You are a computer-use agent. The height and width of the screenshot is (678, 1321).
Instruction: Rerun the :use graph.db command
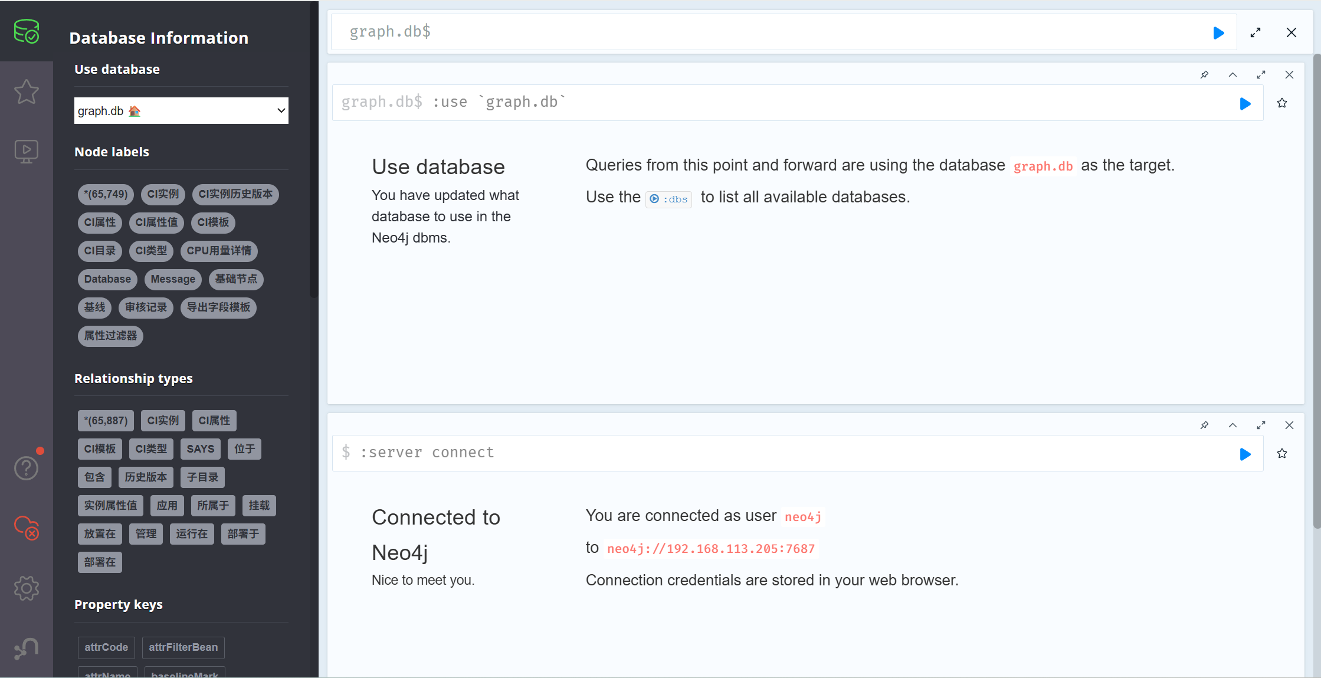1245,104
